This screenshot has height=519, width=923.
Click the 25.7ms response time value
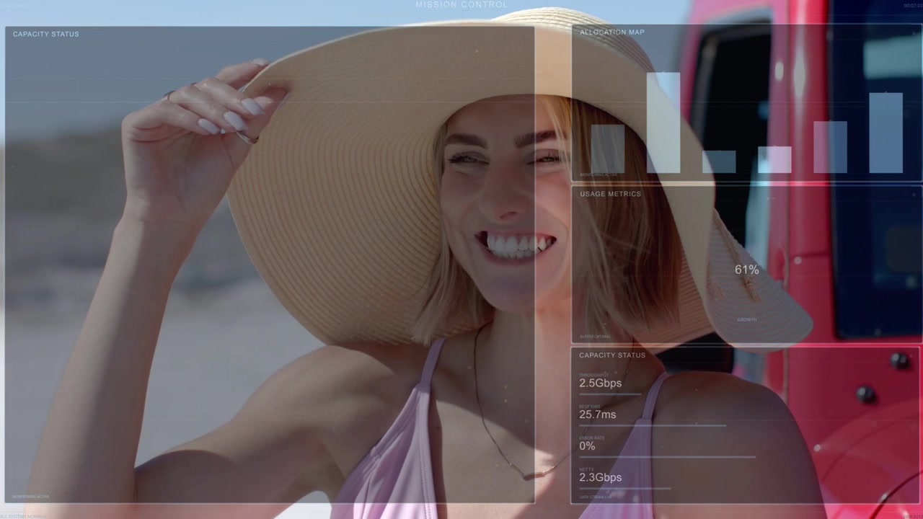598,414
